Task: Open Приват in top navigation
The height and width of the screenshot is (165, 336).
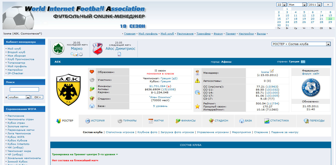Action: click(x=231, y=33)
